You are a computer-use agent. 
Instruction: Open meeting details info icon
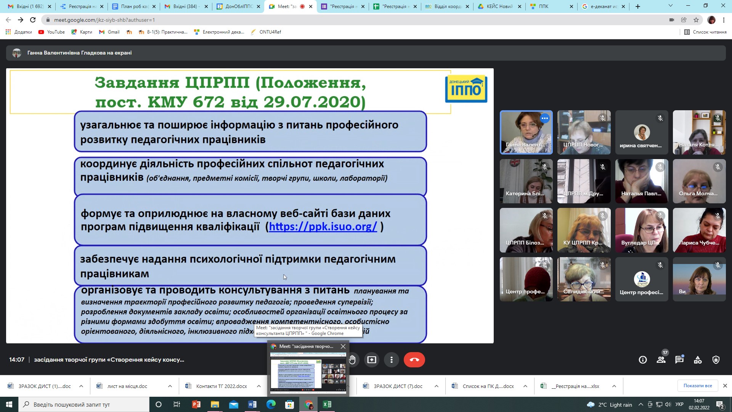pyautogui.click(x=643, y=359)
